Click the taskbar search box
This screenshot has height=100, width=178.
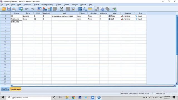(29, 97)
